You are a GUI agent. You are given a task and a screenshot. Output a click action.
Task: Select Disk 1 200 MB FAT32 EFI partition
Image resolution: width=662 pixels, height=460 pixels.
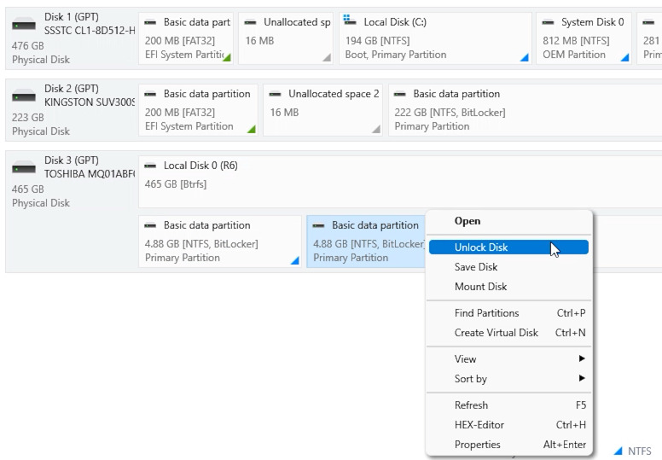pos(186,38)
